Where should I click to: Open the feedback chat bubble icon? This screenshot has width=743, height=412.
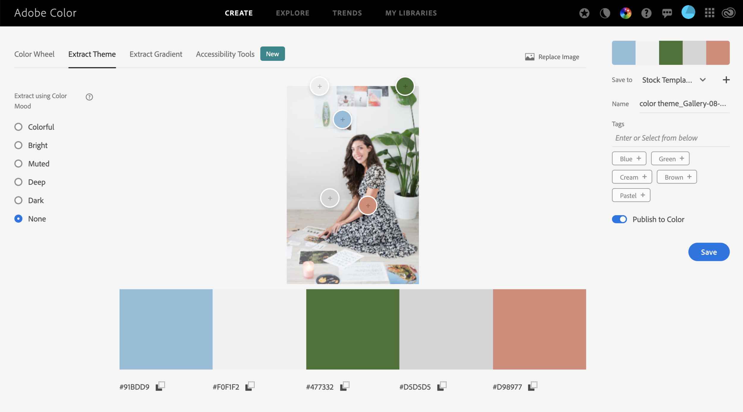coord(667,13)
